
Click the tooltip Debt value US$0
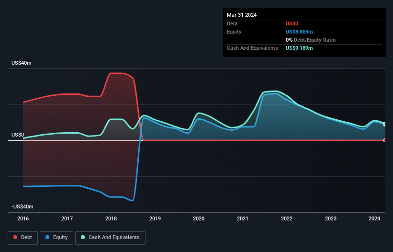(292, 23)
